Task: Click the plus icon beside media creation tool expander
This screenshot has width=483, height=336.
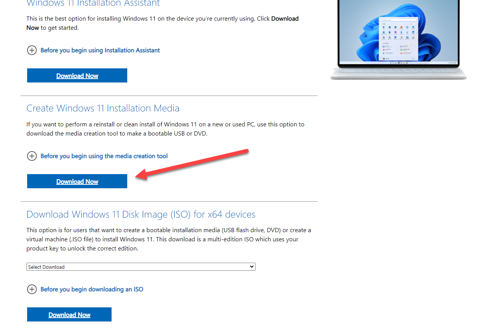Action: 32,156
